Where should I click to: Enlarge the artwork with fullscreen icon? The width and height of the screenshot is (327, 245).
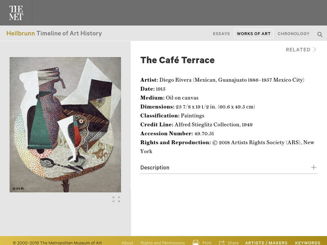coord(116,199)
